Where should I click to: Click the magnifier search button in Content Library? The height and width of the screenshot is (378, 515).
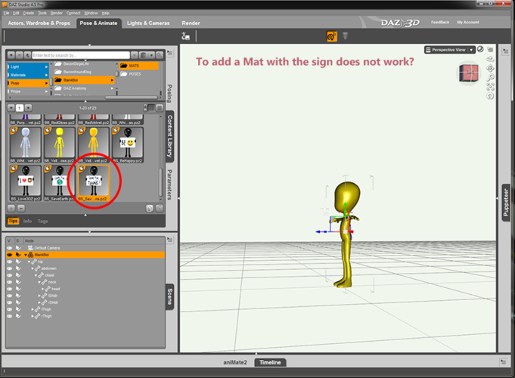coord(159,55)
